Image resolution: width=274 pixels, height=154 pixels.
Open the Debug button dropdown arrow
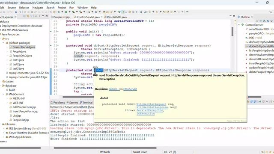pyautogui.click(x=62, y=12)
